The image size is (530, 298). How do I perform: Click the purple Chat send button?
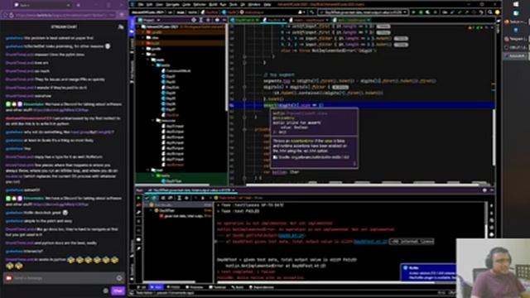118,291
